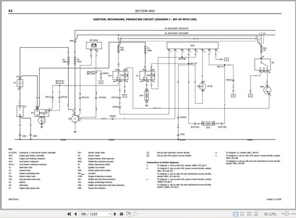296x218 pixels.
Task: Click the F2 125A fuse label
Action: tap(79, 60)
